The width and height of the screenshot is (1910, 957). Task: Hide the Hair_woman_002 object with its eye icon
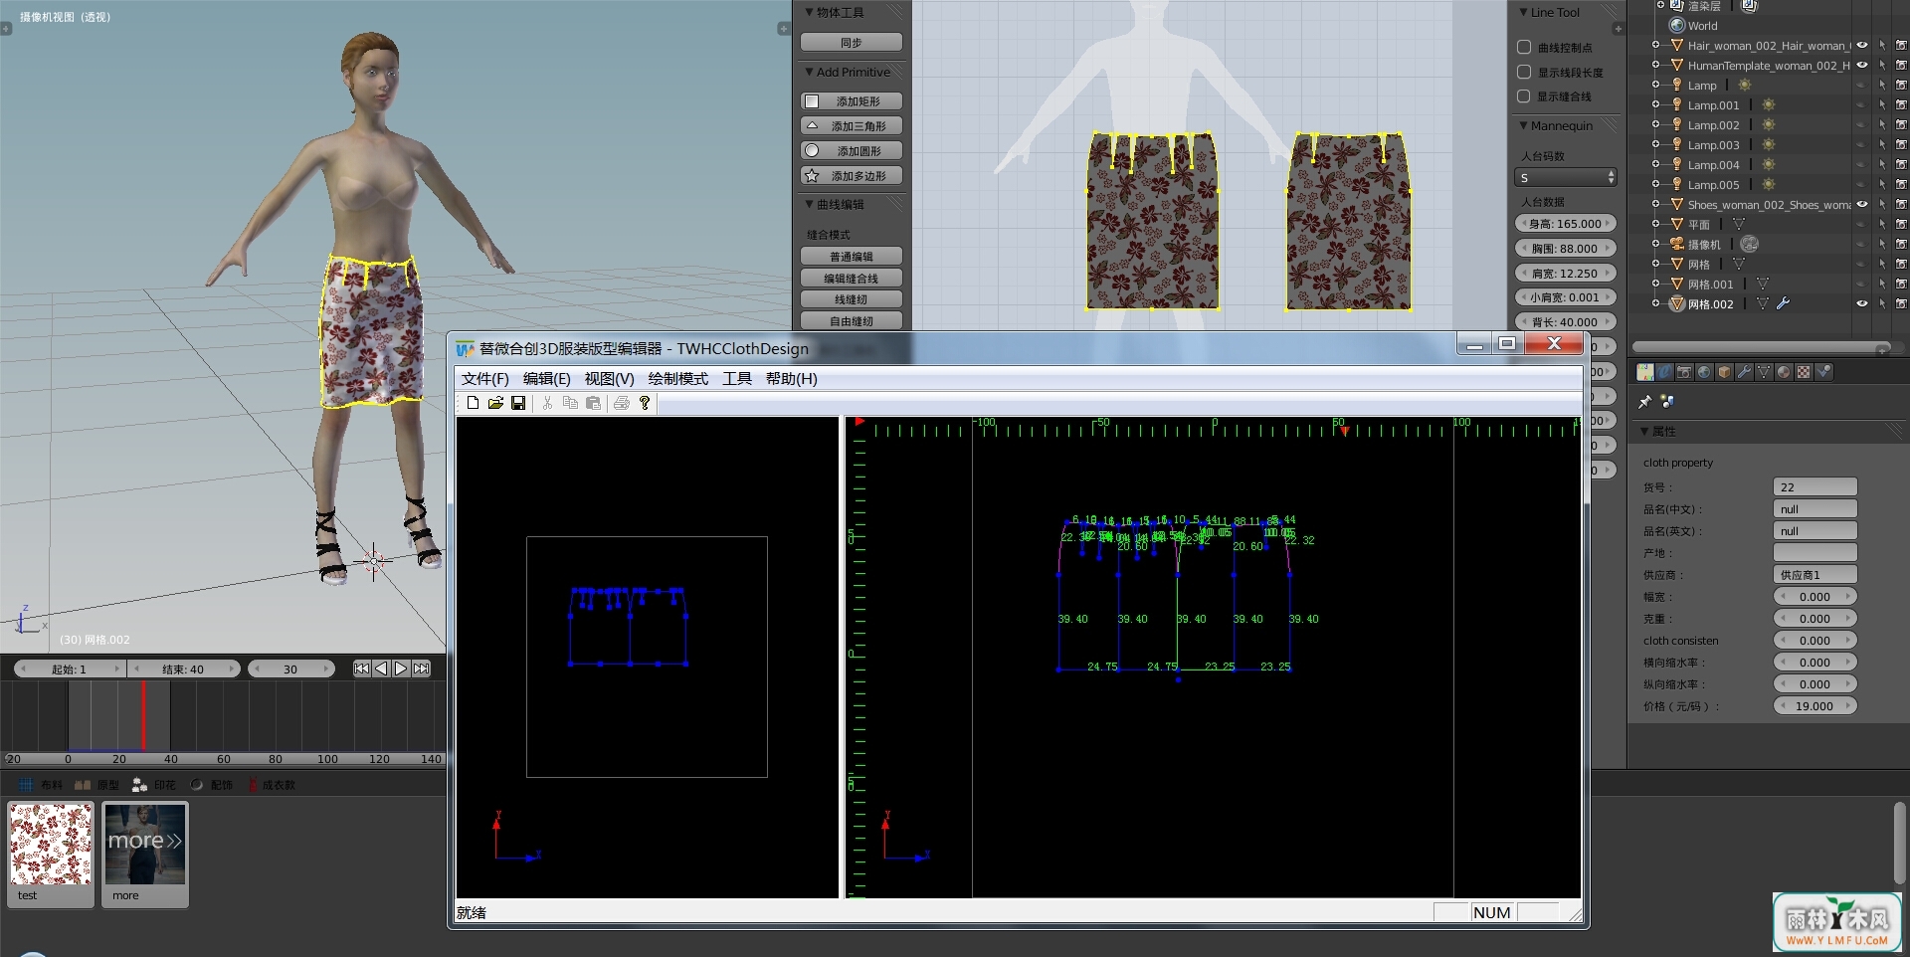click(1862, 46)
